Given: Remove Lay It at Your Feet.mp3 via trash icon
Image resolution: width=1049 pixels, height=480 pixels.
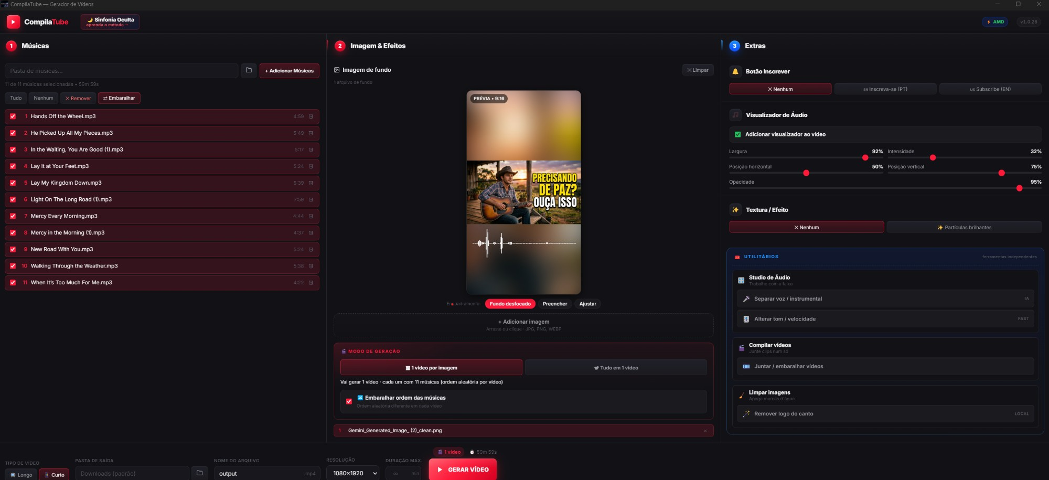Looking at the screenshot, I should click(x=311, y=166).
